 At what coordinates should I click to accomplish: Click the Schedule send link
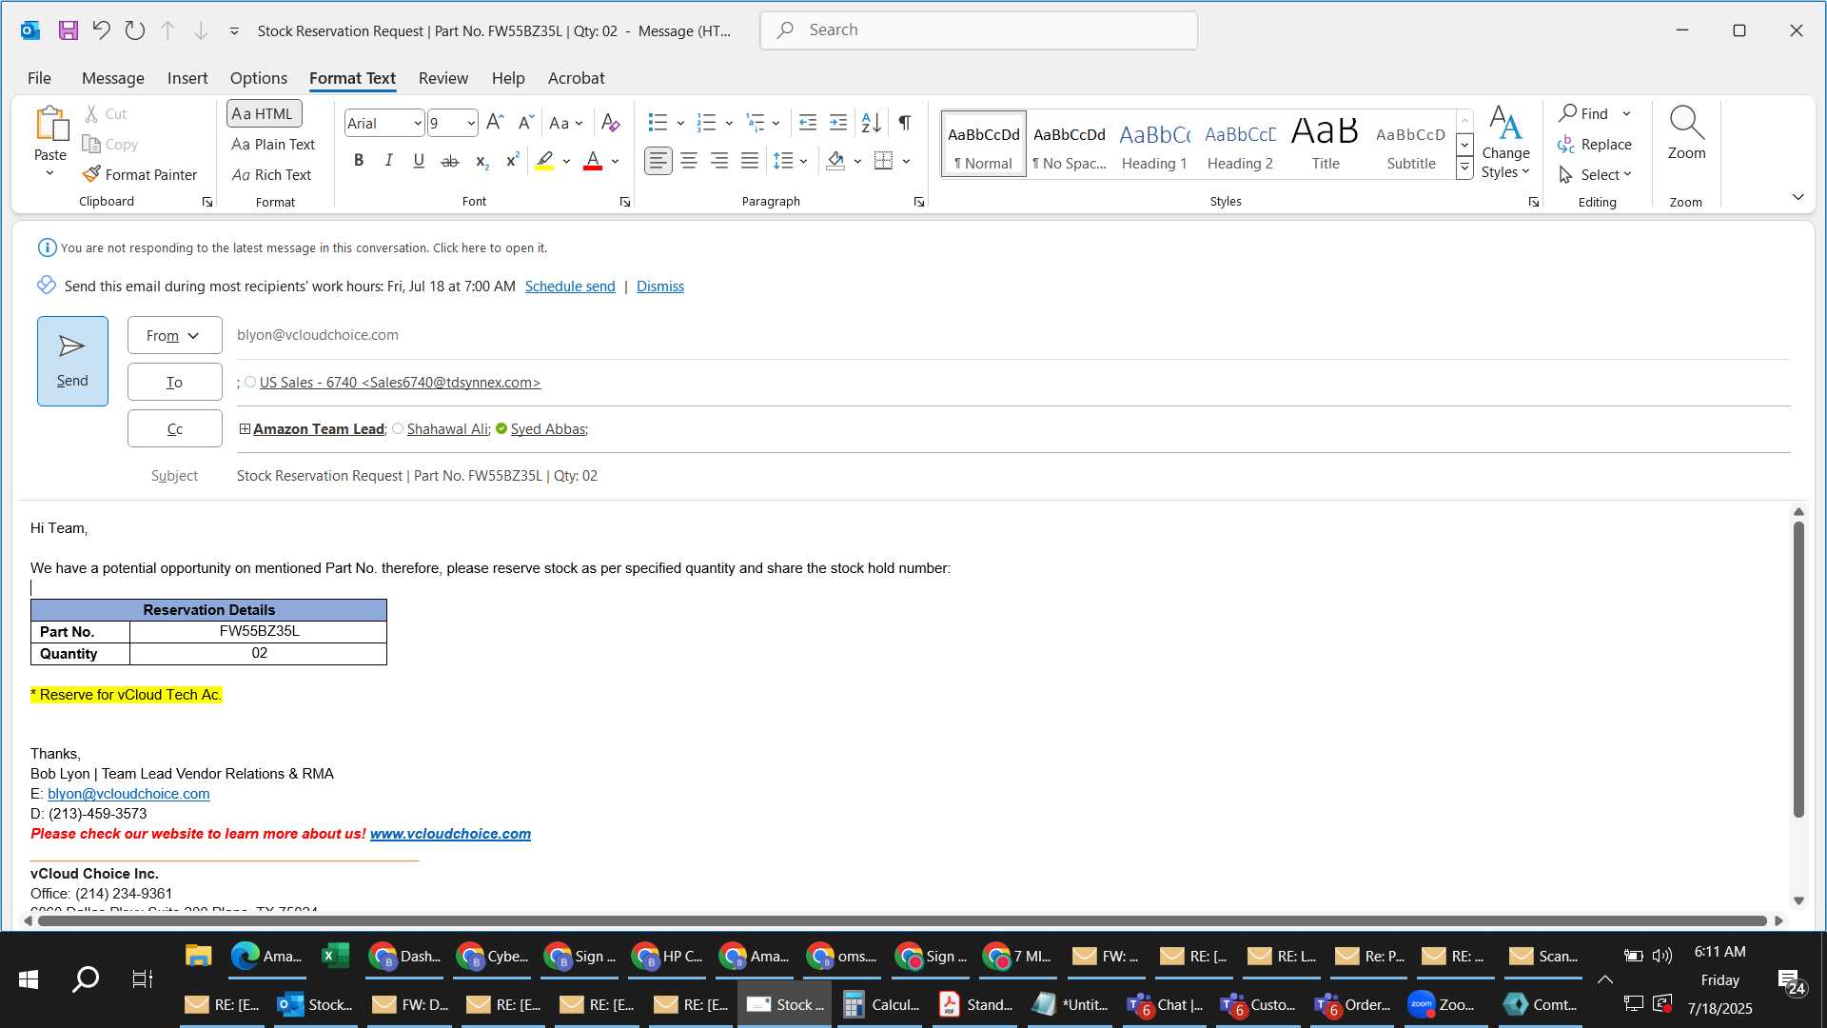coord(570,287)
